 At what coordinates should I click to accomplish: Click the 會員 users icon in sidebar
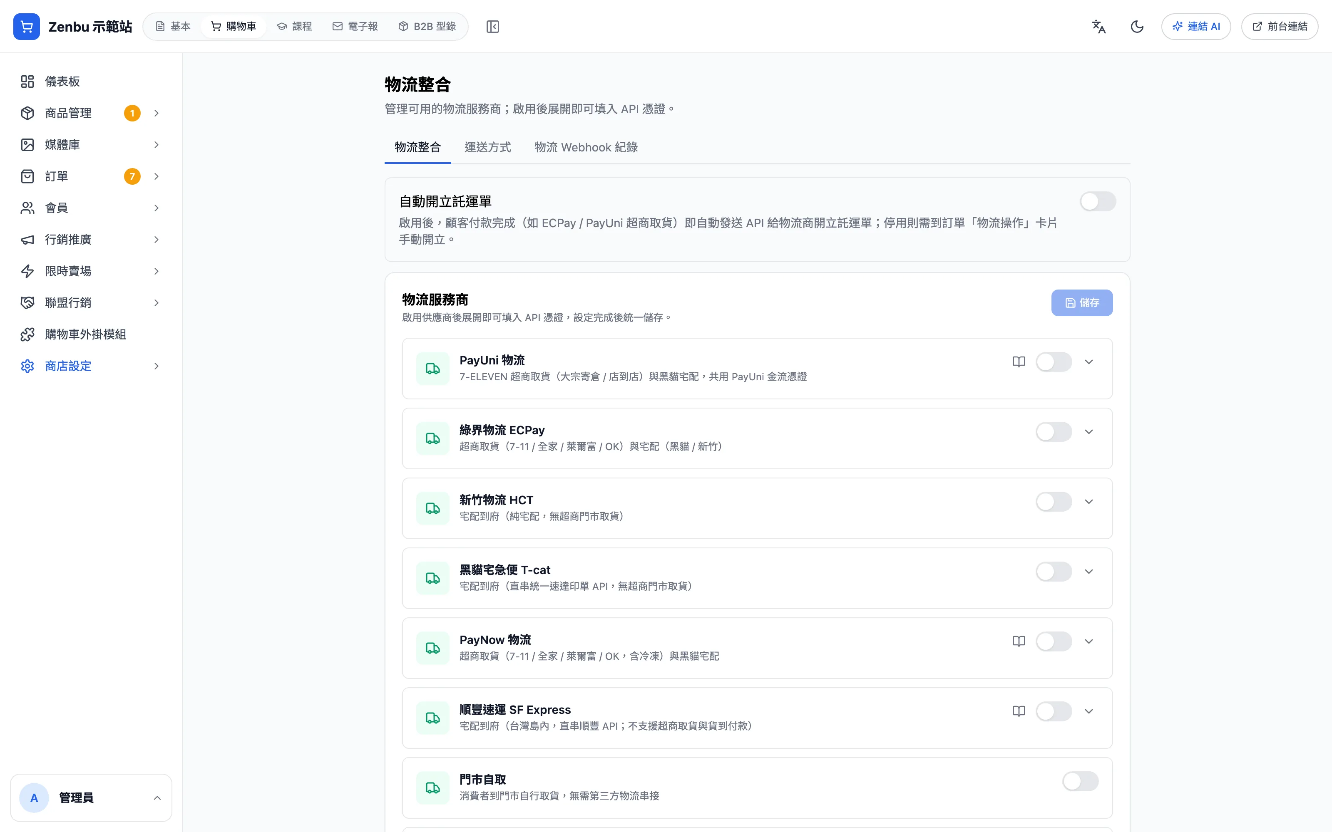27,208
